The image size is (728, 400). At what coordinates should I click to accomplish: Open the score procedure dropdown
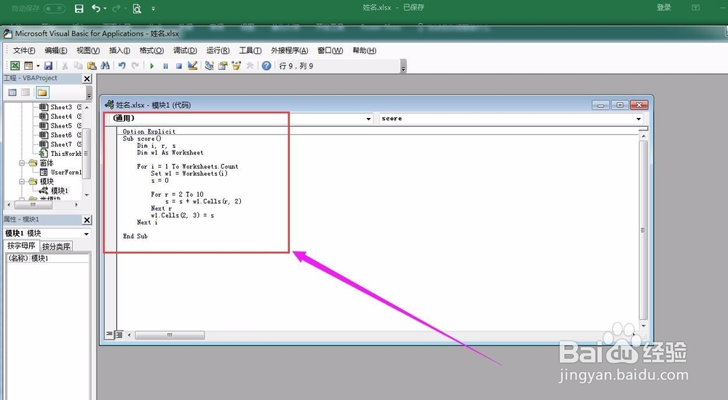[638, 119]
